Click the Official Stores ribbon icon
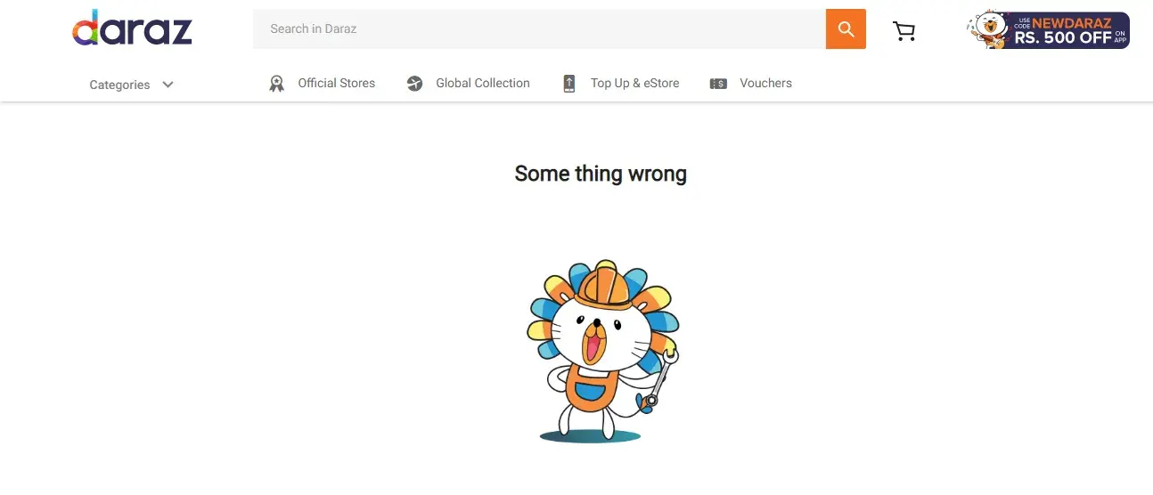Viewport: 1153px width, 495px height. (276, 84)
